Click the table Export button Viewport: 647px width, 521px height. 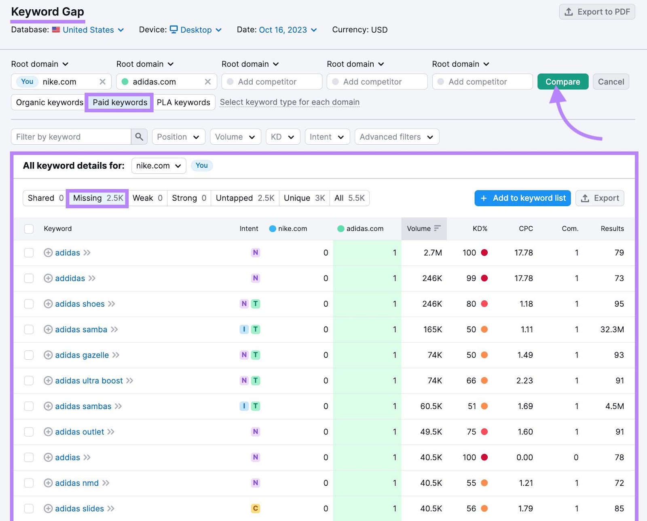coord(600,198)
